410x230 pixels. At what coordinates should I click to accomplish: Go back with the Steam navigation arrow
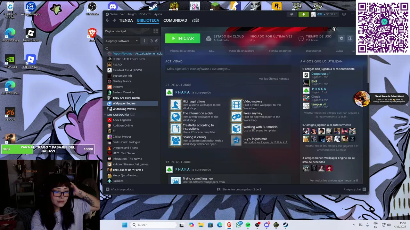pyautogui.click(x=107, y=20)
